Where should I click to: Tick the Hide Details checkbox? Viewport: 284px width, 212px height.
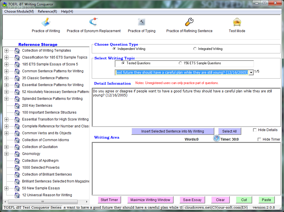[x=255, y=130]
